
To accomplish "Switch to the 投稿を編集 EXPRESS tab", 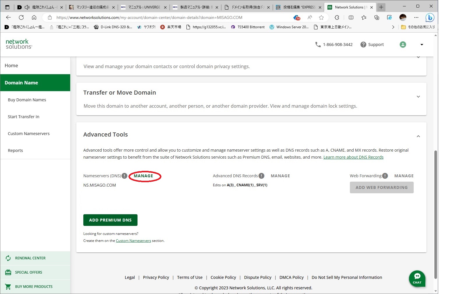I will pos(299,7).
